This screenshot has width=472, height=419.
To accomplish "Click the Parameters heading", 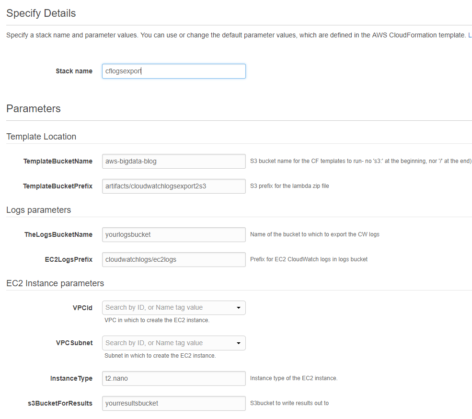I will tap(34, 108).
